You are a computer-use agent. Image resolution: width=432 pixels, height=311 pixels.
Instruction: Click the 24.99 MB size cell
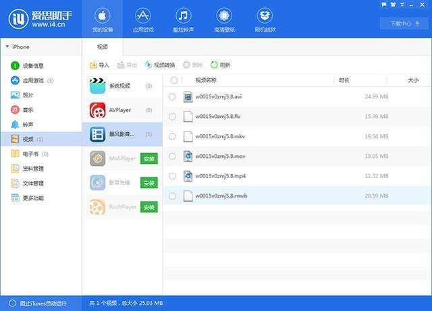point(377,96)
